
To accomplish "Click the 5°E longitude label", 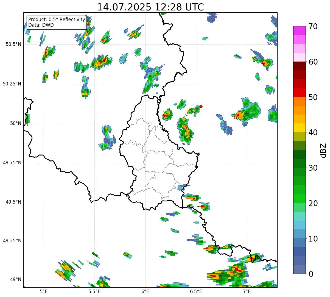I will pos(44,292).
